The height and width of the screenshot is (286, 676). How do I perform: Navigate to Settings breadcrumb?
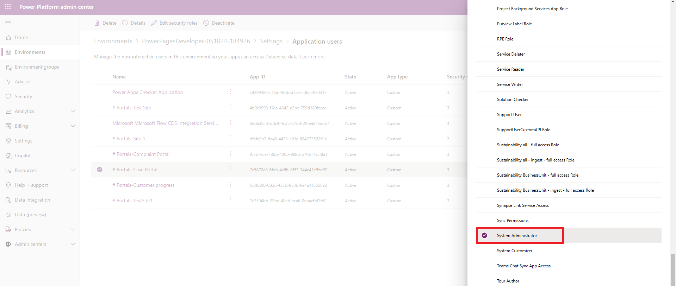point(271,41)
